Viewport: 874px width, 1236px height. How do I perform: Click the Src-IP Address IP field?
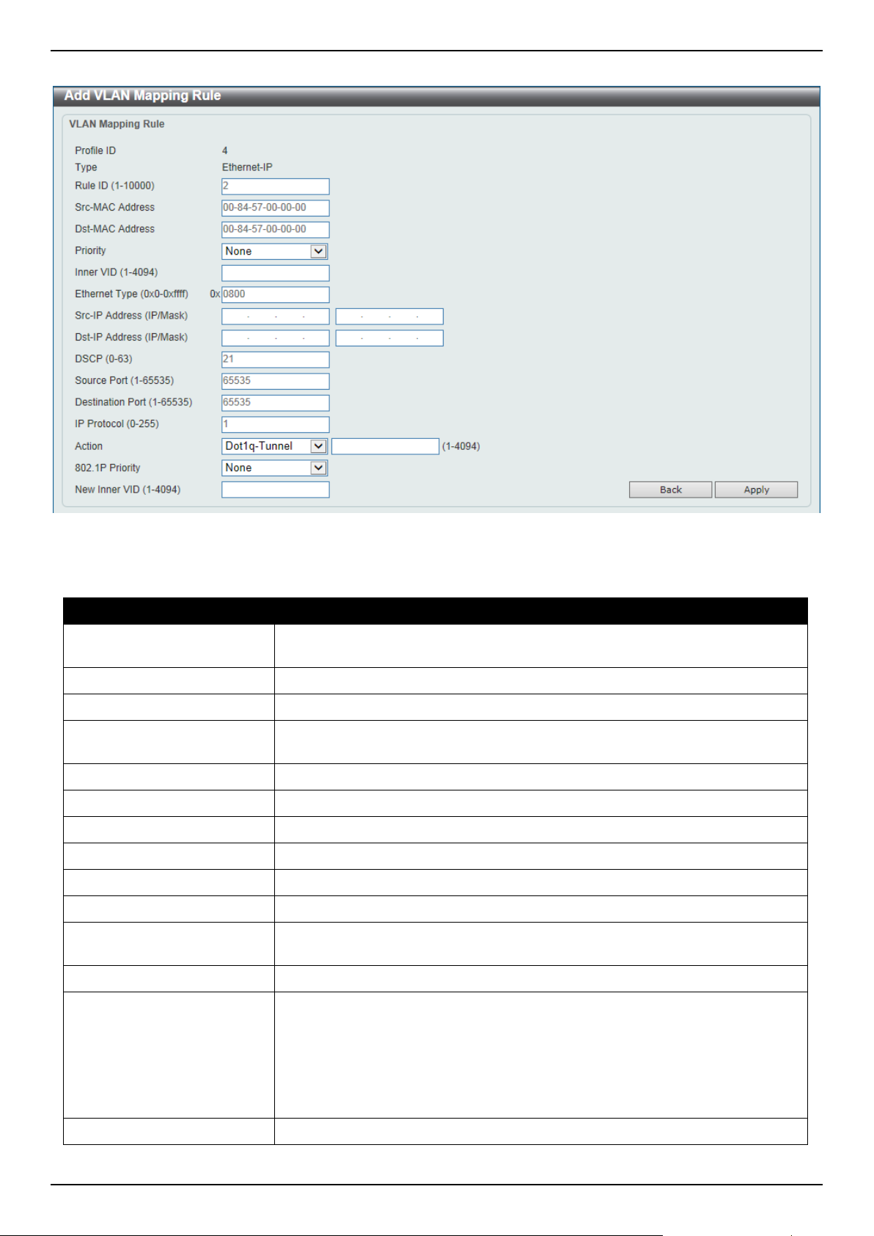276,316
